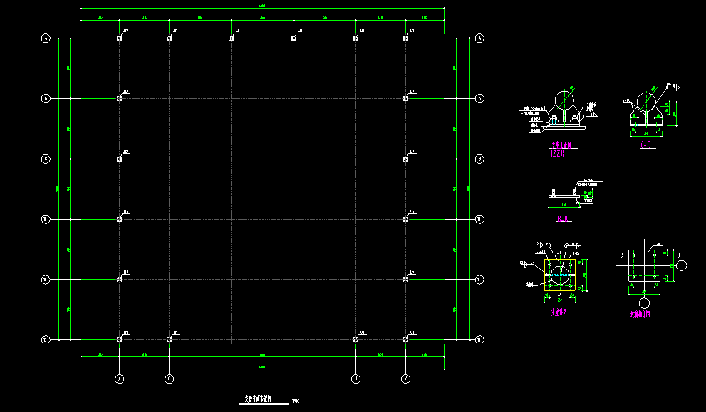Select the overall dimension text below the plan
The width and height of the screenshot is (706, 412).
pyautogui.click(x=262, y=366)
